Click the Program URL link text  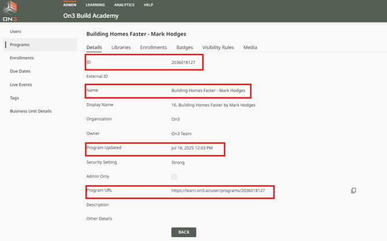(218, 190)
